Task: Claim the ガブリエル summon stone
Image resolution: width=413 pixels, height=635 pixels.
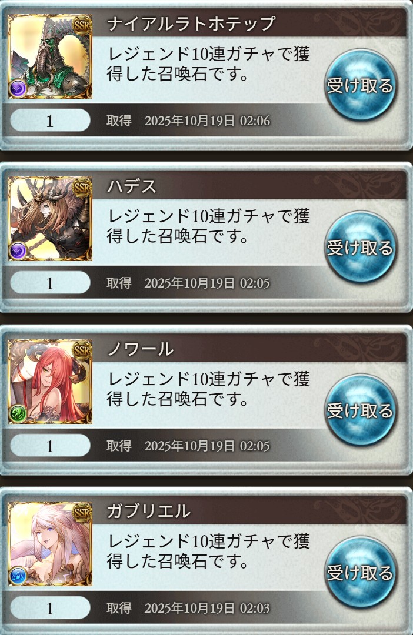Action: coord(360,573)
